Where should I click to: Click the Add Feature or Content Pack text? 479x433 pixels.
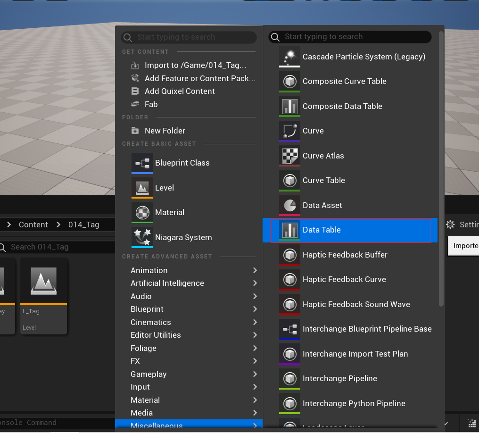[x=200, y=78]
